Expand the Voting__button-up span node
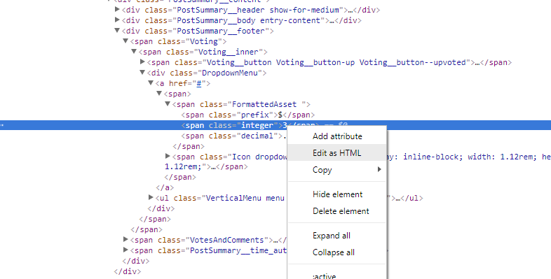551x279 pixels. pos(142,62)
